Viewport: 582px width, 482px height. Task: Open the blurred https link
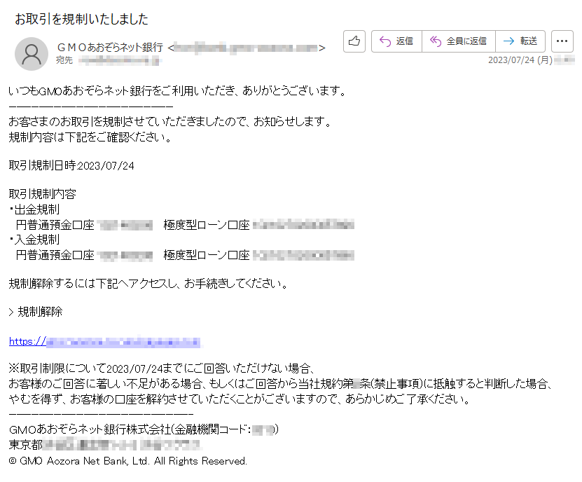tap(104, 342)
